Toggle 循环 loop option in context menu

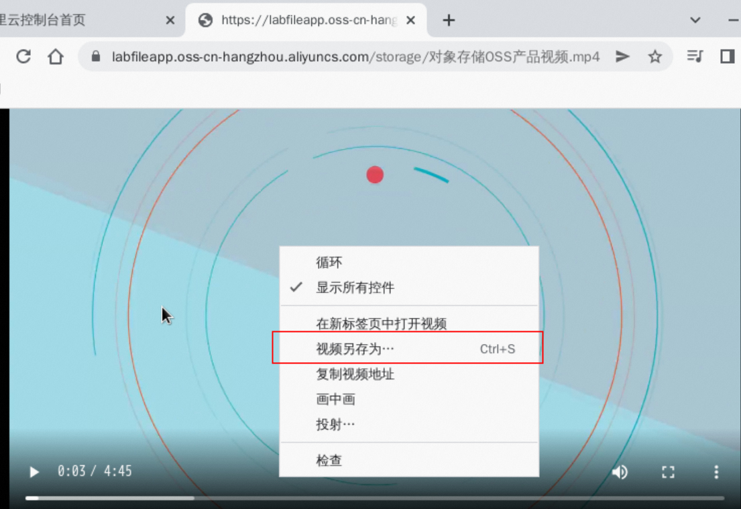[409, 262]
